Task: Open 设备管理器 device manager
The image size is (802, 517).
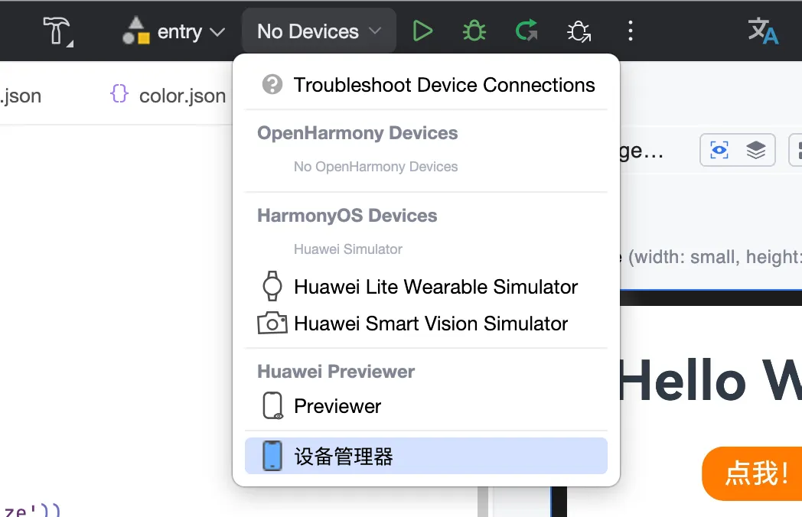Action: tap(426, 456)
